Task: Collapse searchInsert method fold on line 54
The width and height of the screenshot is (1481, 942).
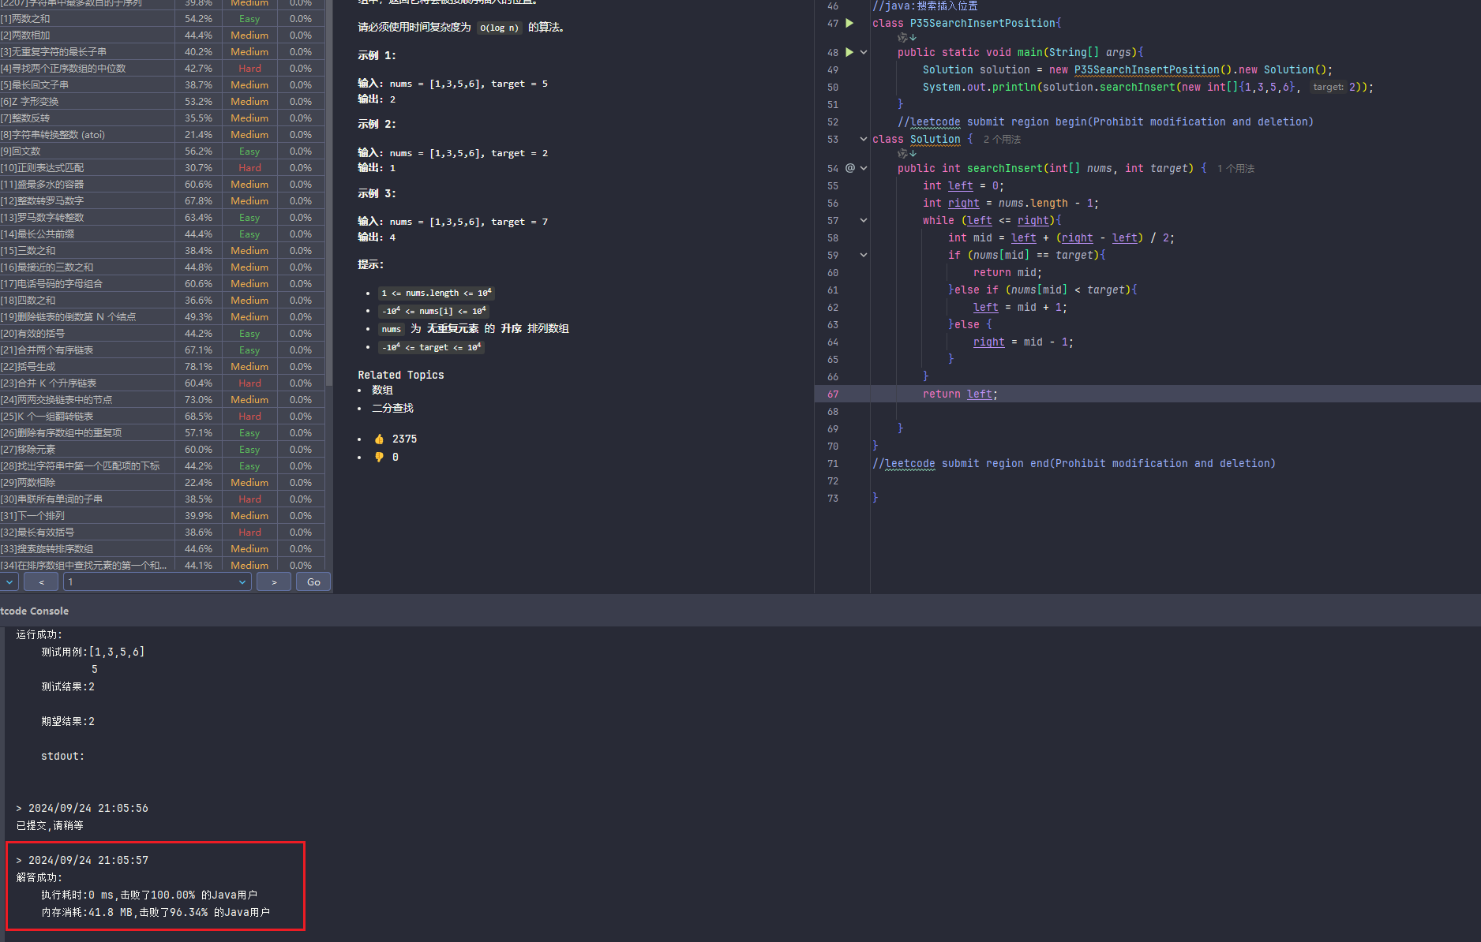Action: (x=864, y=168)
